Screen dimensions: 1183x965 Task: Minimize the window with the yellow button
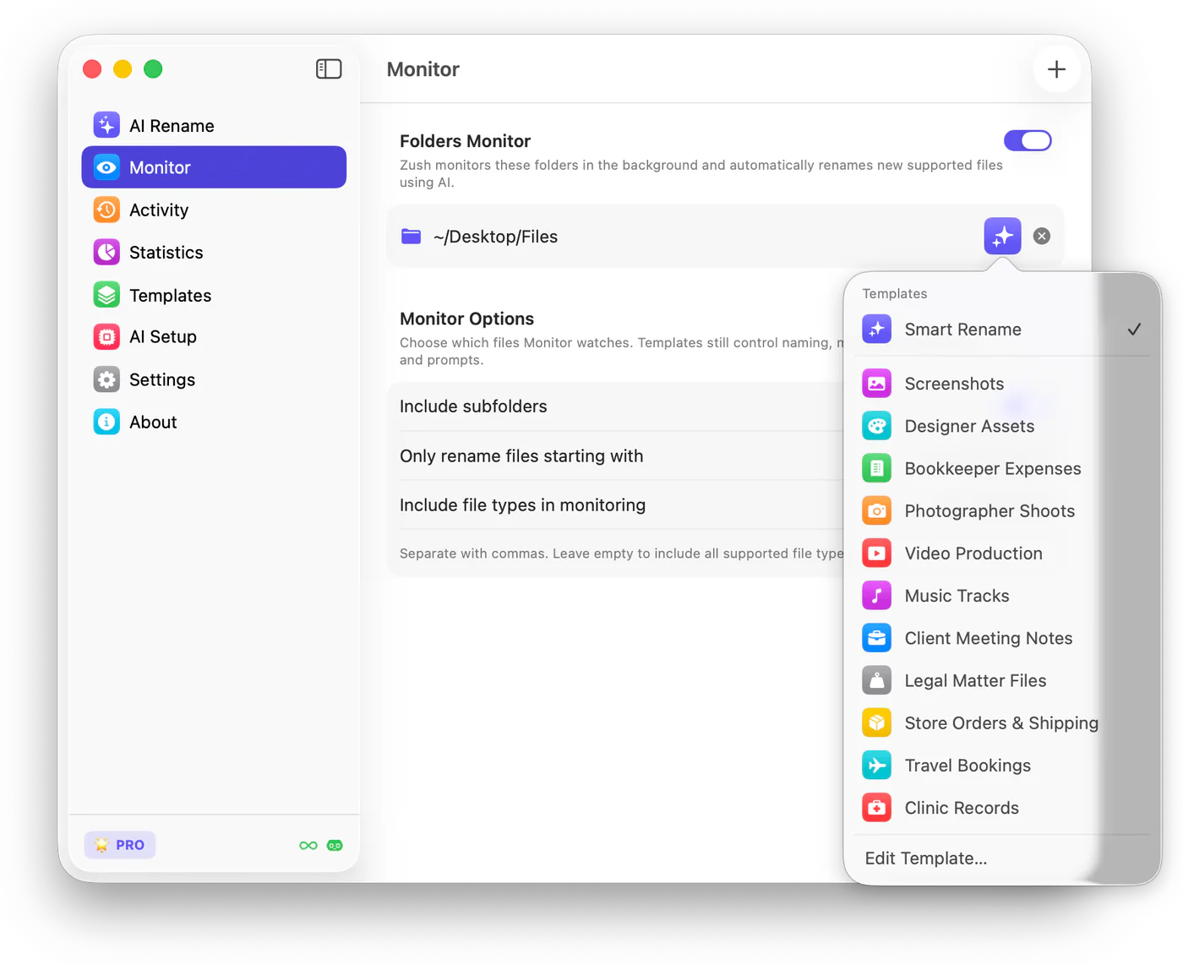(123, 69)
